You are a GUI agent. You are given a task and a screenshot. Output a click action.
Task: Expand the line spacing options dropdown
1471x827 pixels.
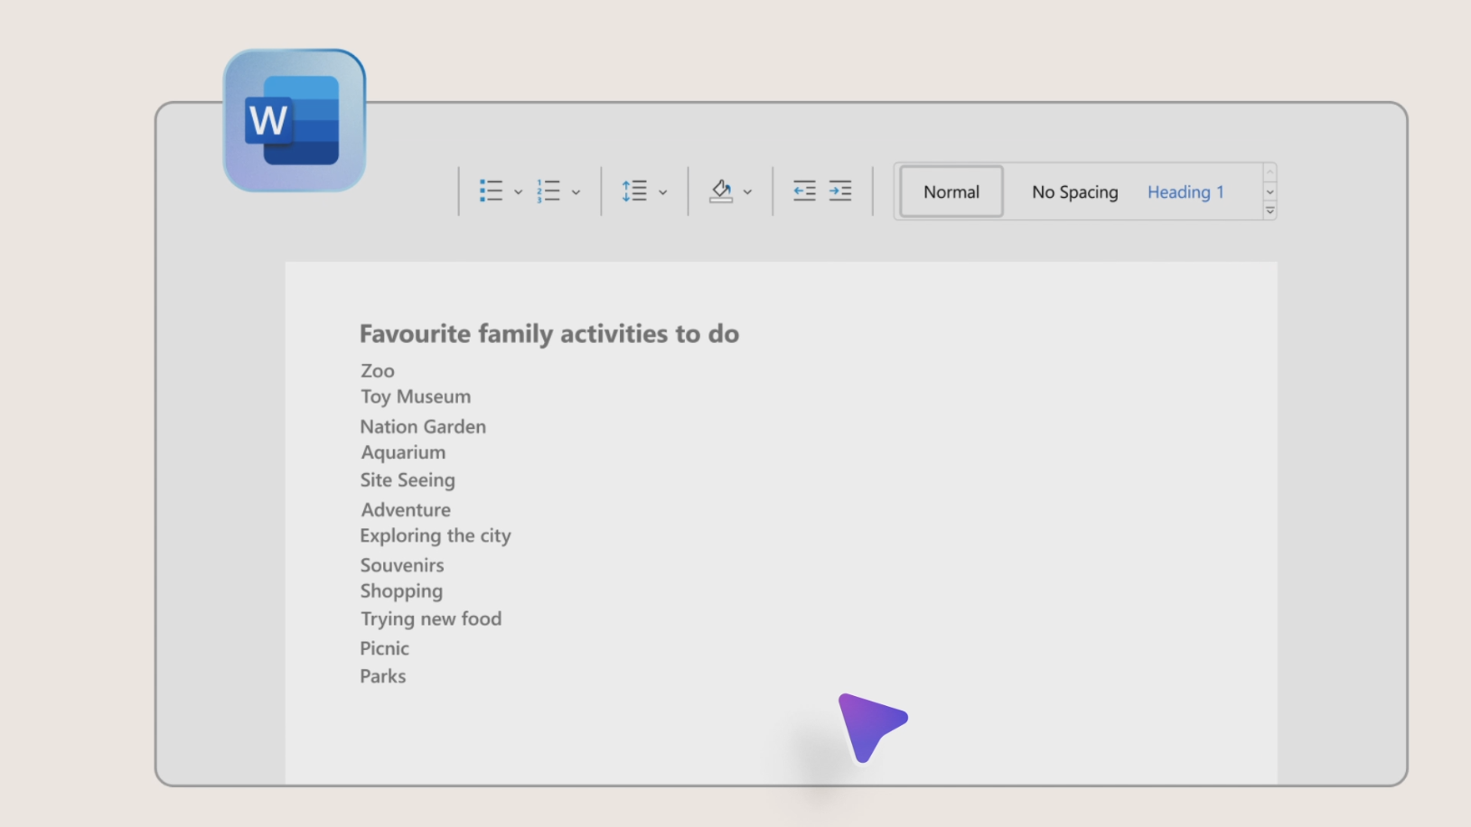pos(662,192)
